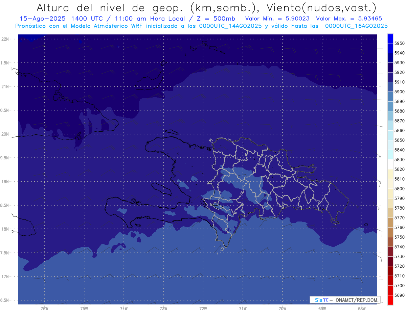
Task: Select the '17N' latitude axis label
Action: tap(5, 277)
